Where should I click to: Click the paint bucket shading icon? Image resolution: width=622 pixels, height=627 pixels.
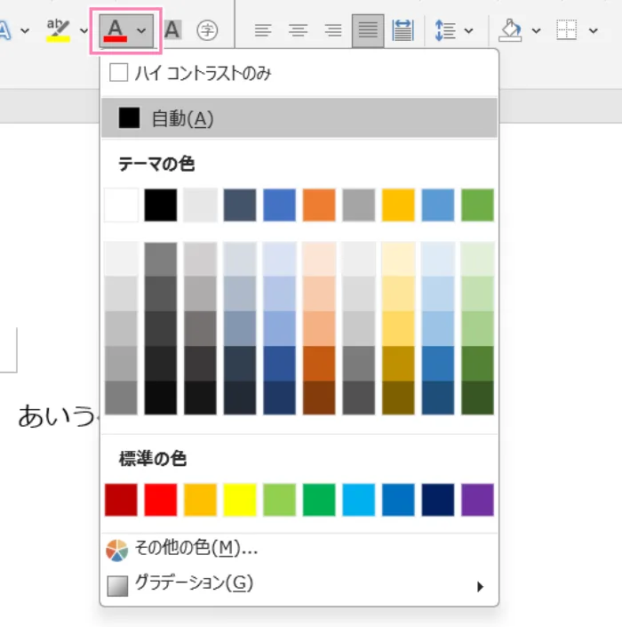[510, 30]
